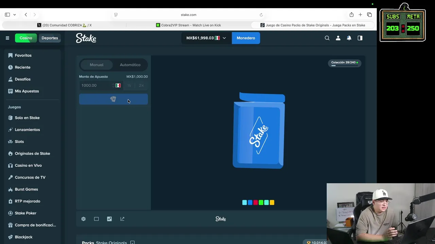This screenshot has height=244, width=435.
Task: Pop out the game window icon
Action: (x=122, y=219)
